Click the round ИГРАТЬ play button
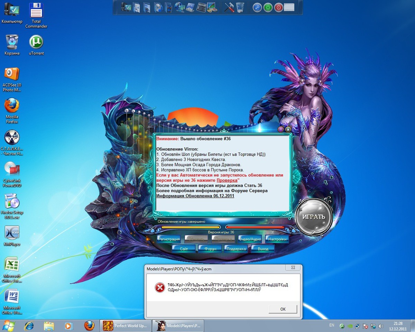This screenshot has height=332, width=415. (x=313, y=217)
